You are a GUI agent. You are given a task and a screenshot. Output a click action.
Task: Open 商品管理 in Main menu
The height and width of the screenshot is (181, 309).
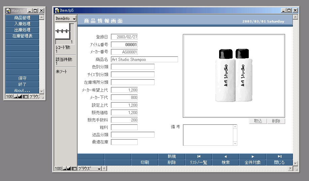tap(22, 18)
